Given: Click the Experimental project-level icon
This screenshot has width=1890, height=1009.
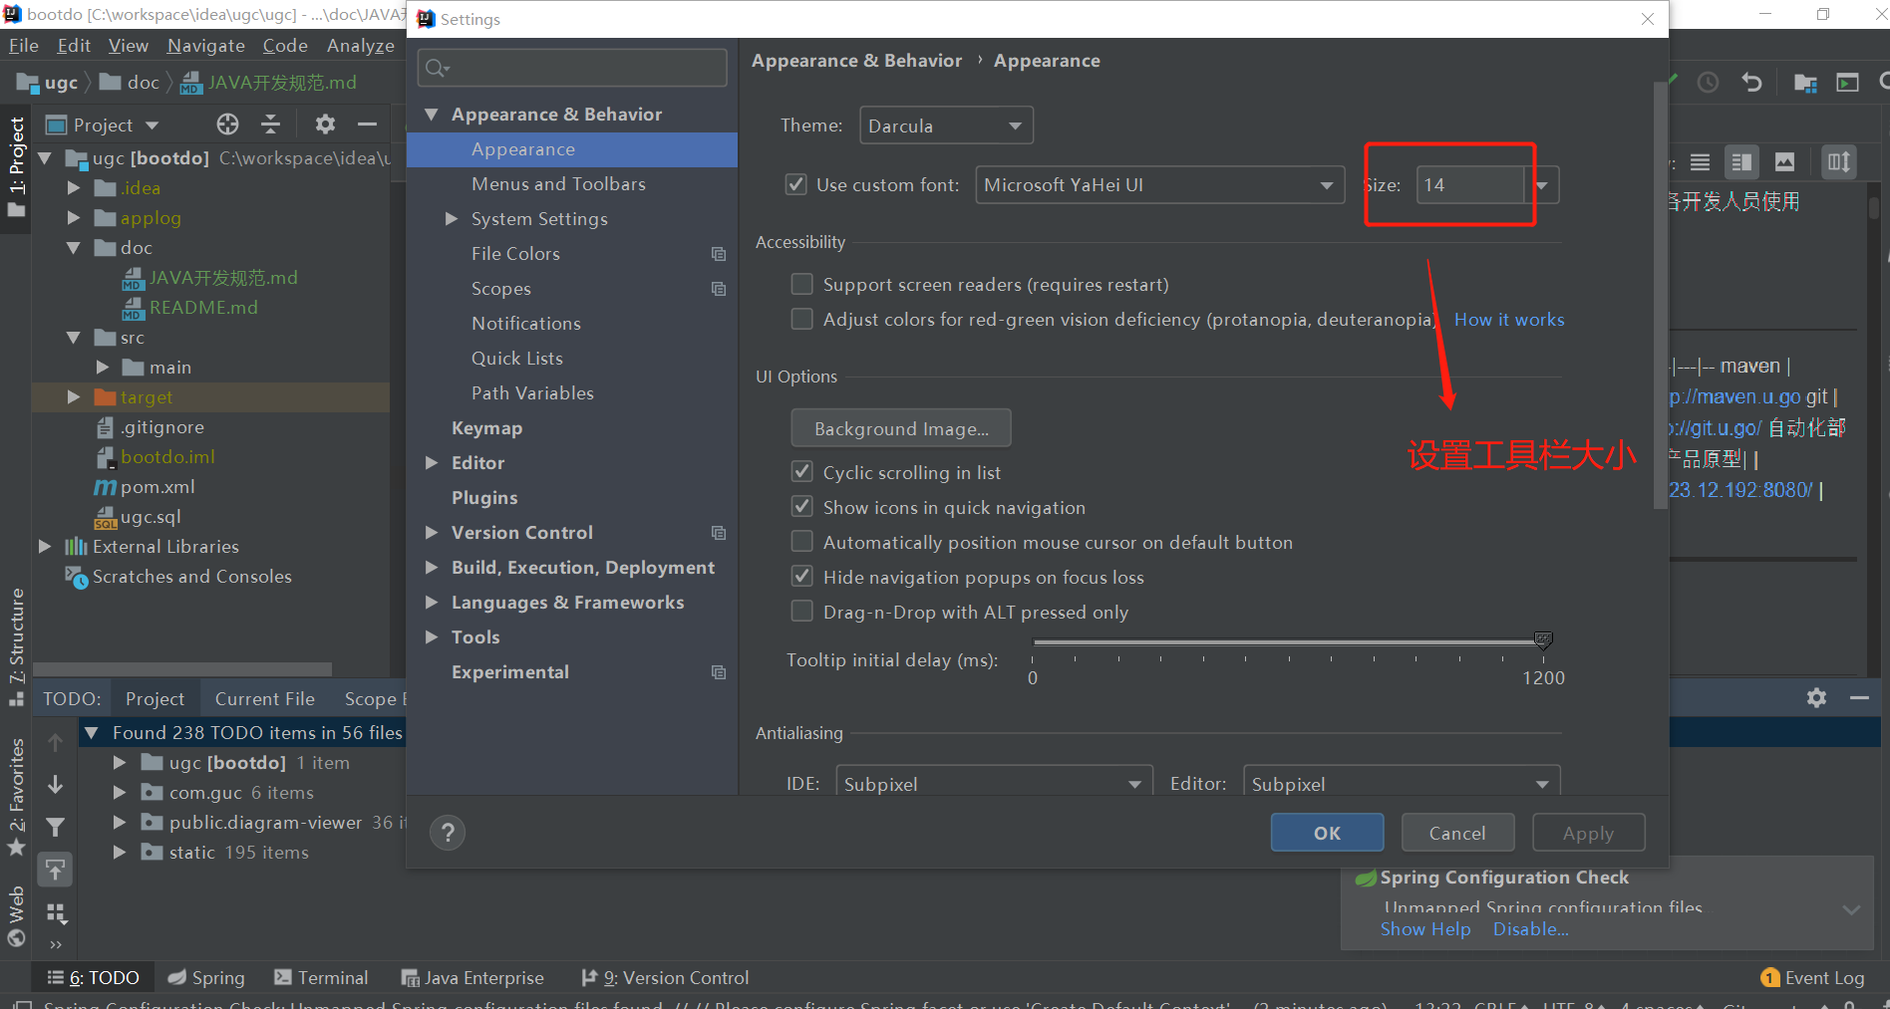Looking at the screenshot, I should (719, 672).
